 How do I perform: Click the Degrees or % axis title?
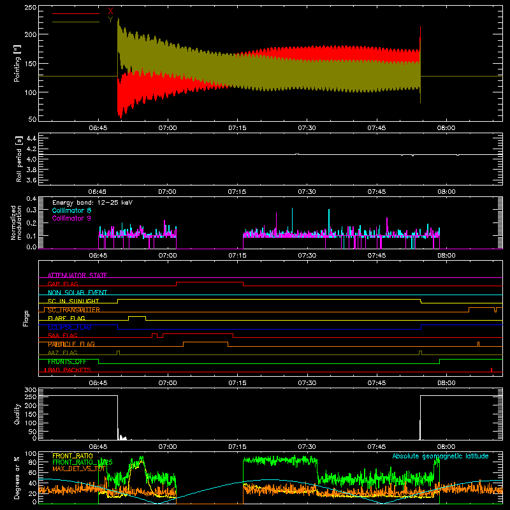point(17,477)
